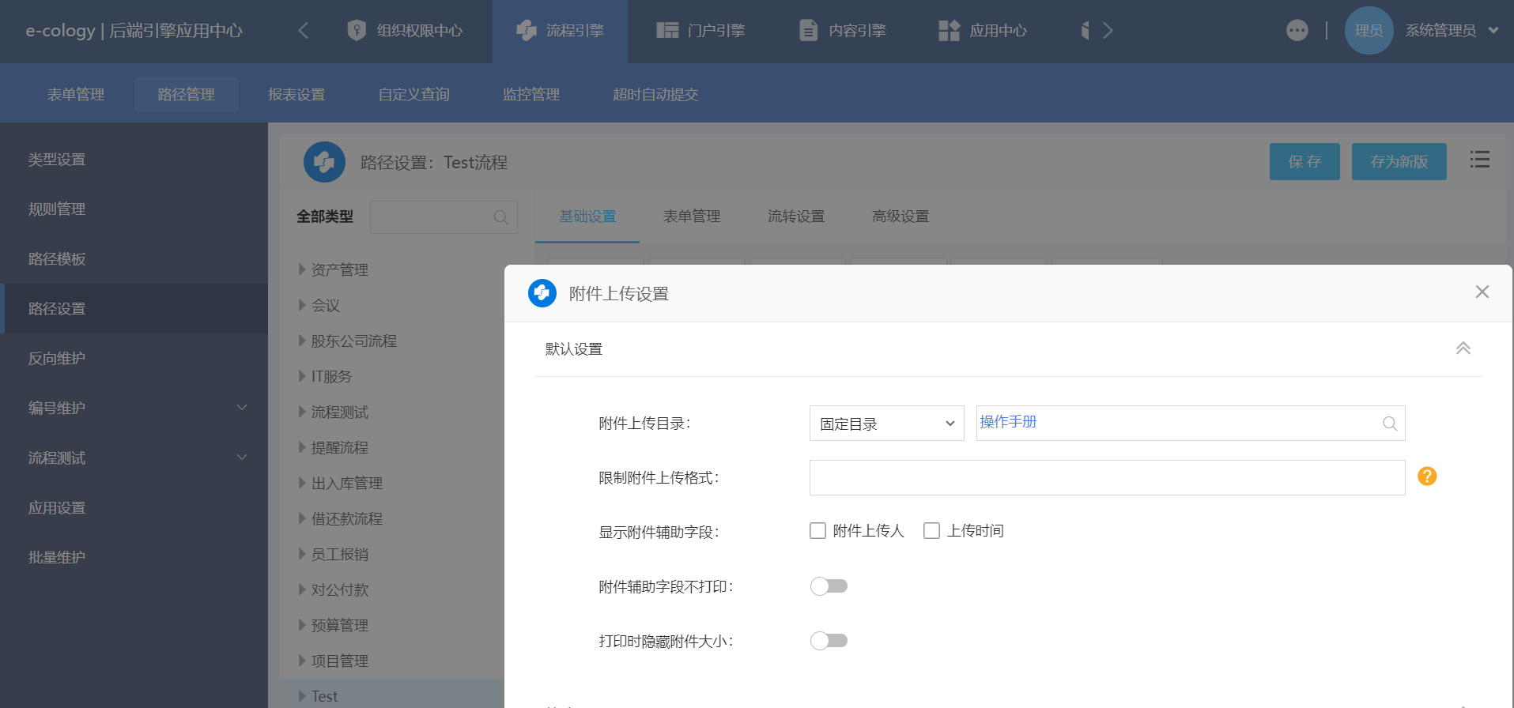1514x708 pixels.
Task: Check the 附件上传人 checkbox
Action: [817, 530]
